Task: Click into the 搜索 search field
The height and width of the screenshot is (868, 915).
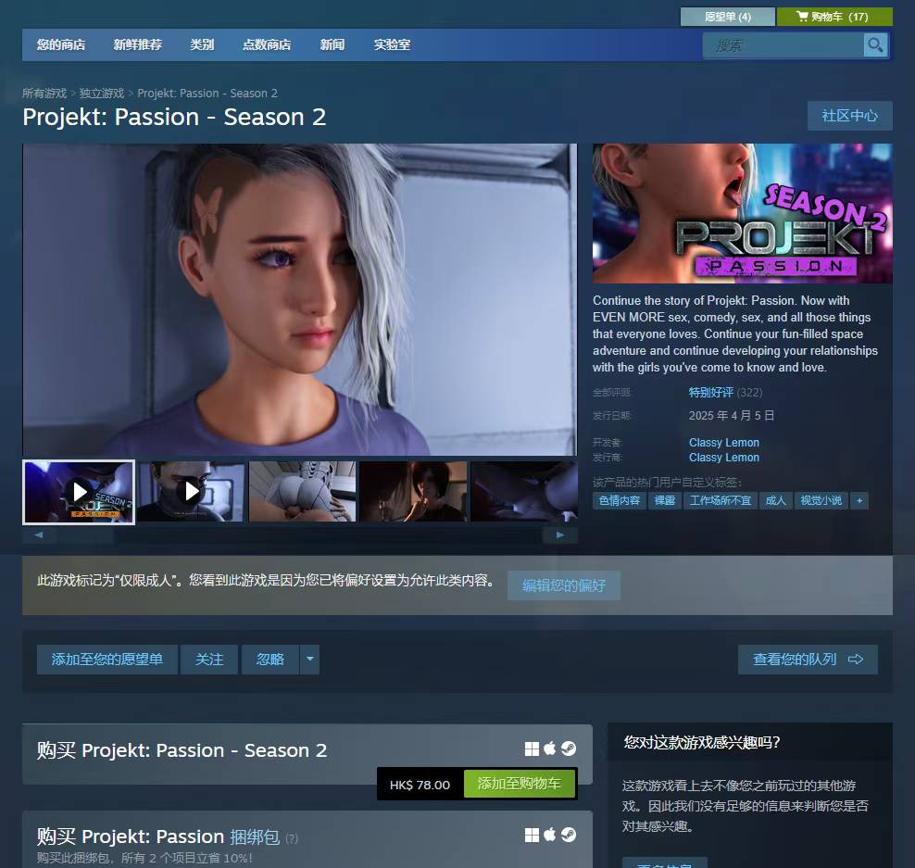Action: tap(783, 45)
